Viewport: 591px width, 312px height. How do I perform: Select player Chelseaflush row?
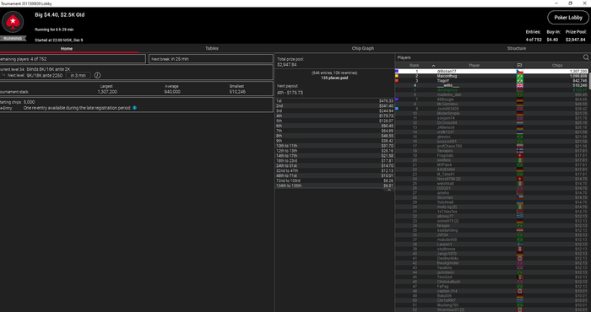pos(491,282)
